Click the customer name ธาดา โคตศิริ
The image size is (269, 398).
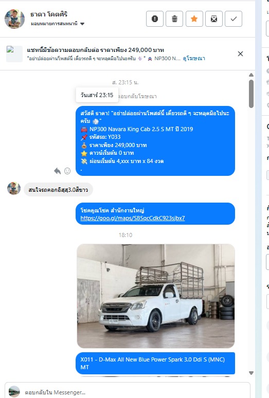[49, 14]
